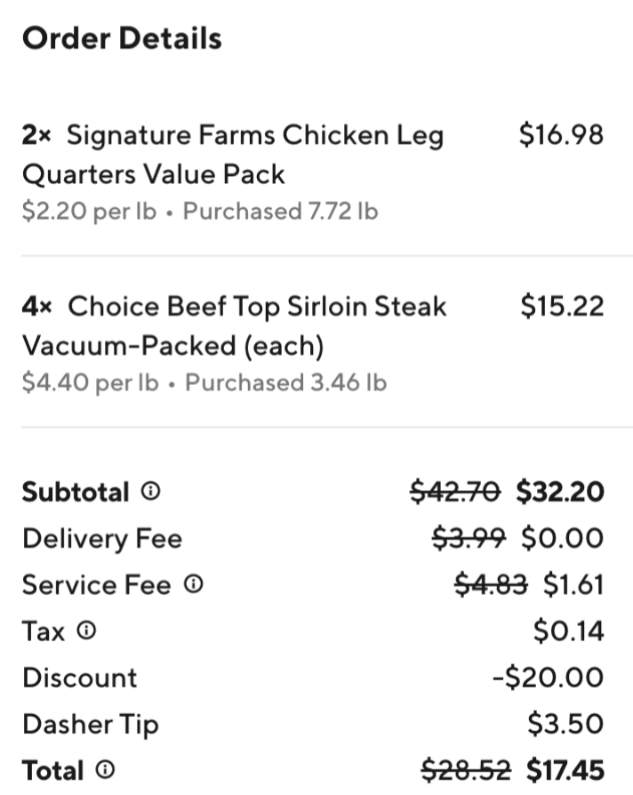Click the $15.22 sirloin steak price
Viewport: 633px width, 795px height.
tap(562, 306)
